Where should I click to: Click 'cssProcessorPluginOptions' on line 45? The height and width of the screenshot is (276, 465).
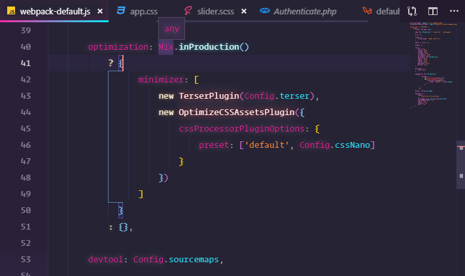point(242,128)
